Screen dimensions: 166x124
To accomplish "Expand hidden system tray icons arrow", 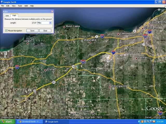I will pos(139,122).
